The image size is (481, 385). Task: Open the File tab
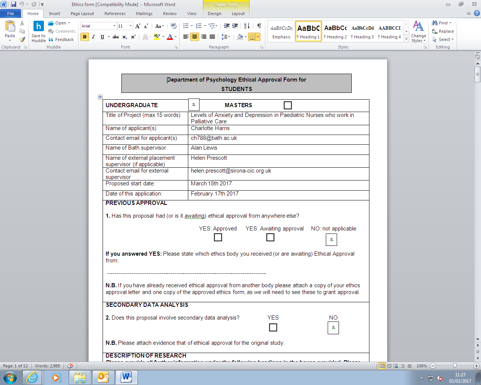[11, 14]
